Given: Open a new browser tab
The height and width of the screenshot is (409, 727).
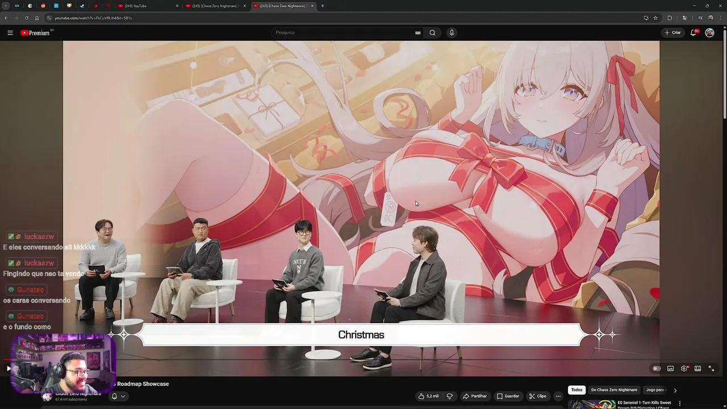Looking at the screenshot, I should pos(323,6).
